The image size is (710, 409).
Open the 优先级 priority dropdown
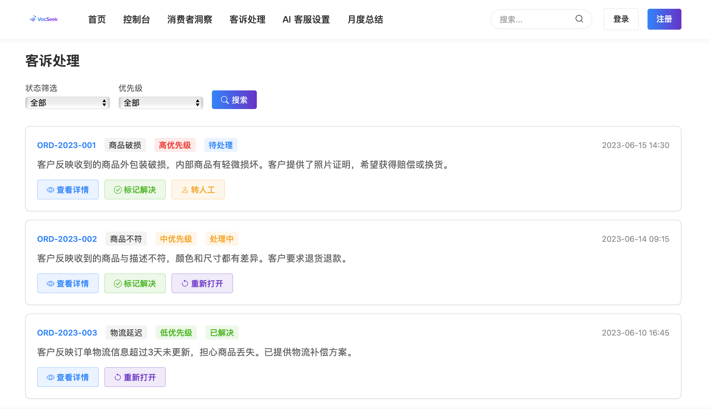tap(161, 103)
